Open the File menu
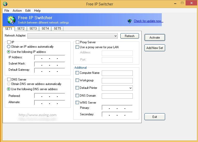Screen dimensions: 198x142 (x=7, y=11)
